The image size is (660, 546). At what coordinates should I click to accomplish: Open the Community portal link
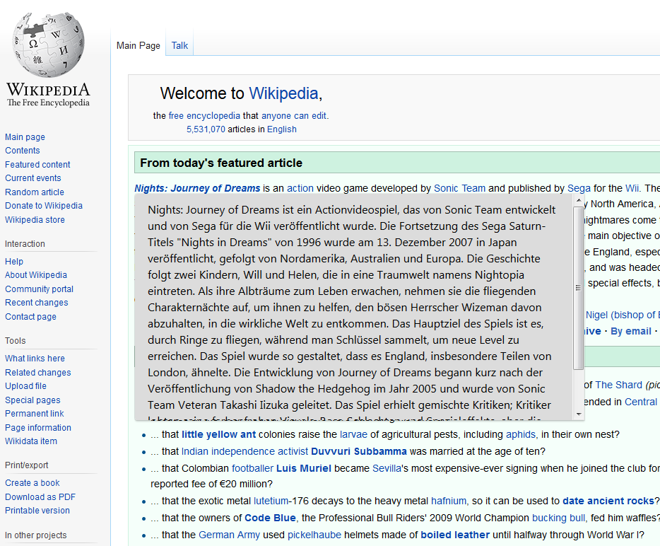[x=39, y=289]
